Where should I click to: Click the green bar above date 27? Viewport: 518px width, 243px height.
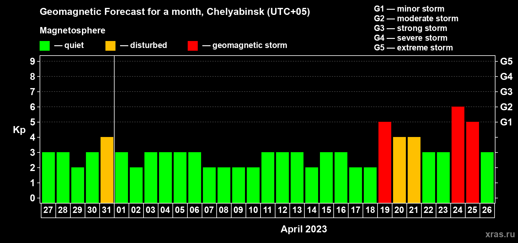click(48, 178)
